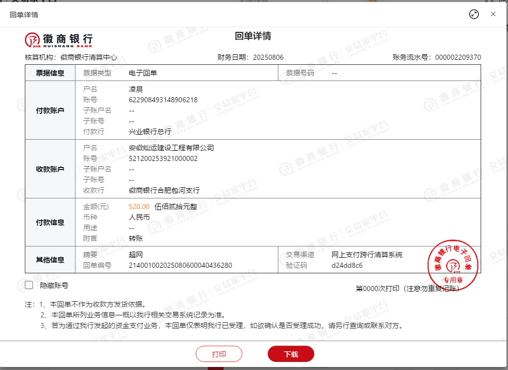This screenshot has width=508, height=370.
Task: Click the 票据信息 row header
Action: point(50,73)
